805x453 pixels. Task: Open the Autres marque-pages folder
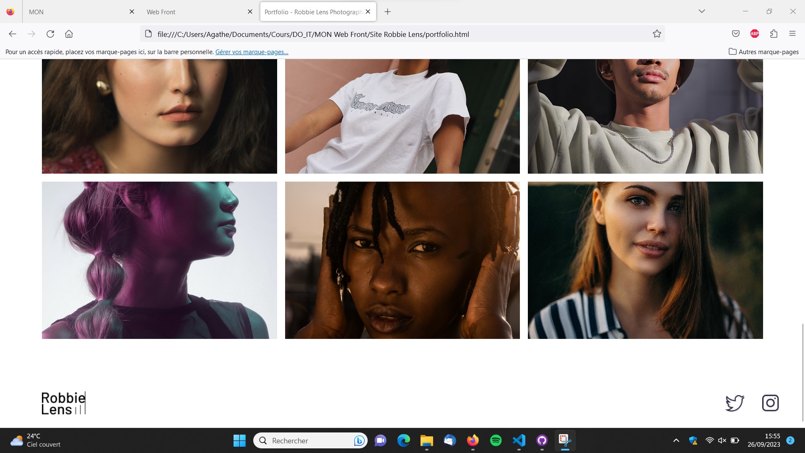click(x=763, y=52)
